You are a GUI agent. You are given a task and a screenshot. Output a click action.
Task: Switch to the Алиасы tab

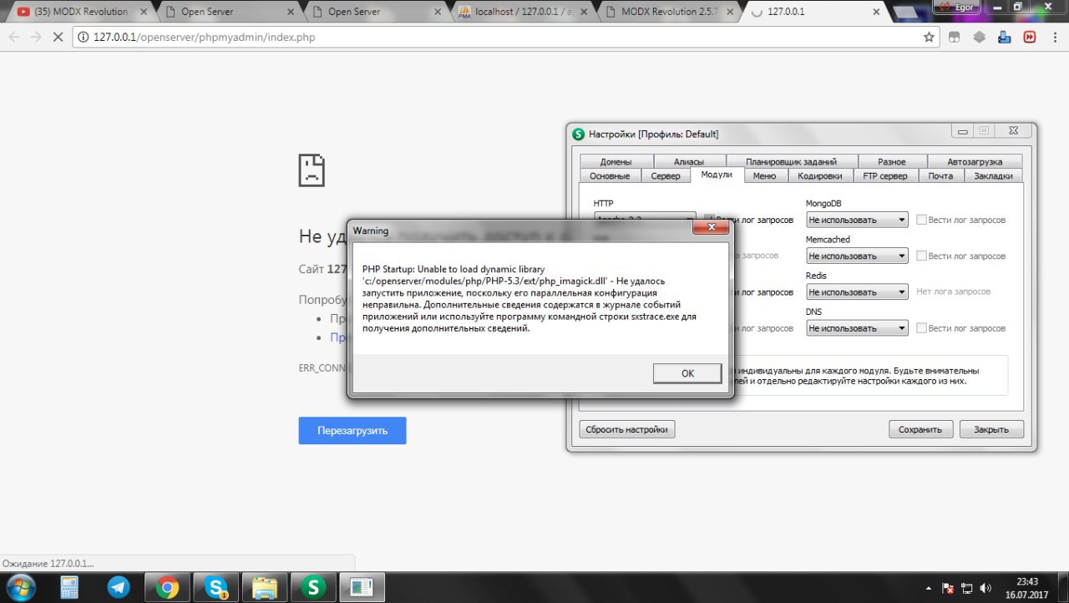(x=689, y=161)
